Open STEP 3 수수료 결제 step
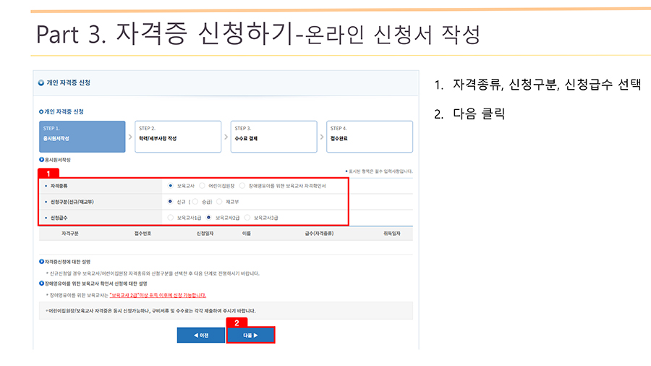 pyautogui.click(x=274, y=137)
